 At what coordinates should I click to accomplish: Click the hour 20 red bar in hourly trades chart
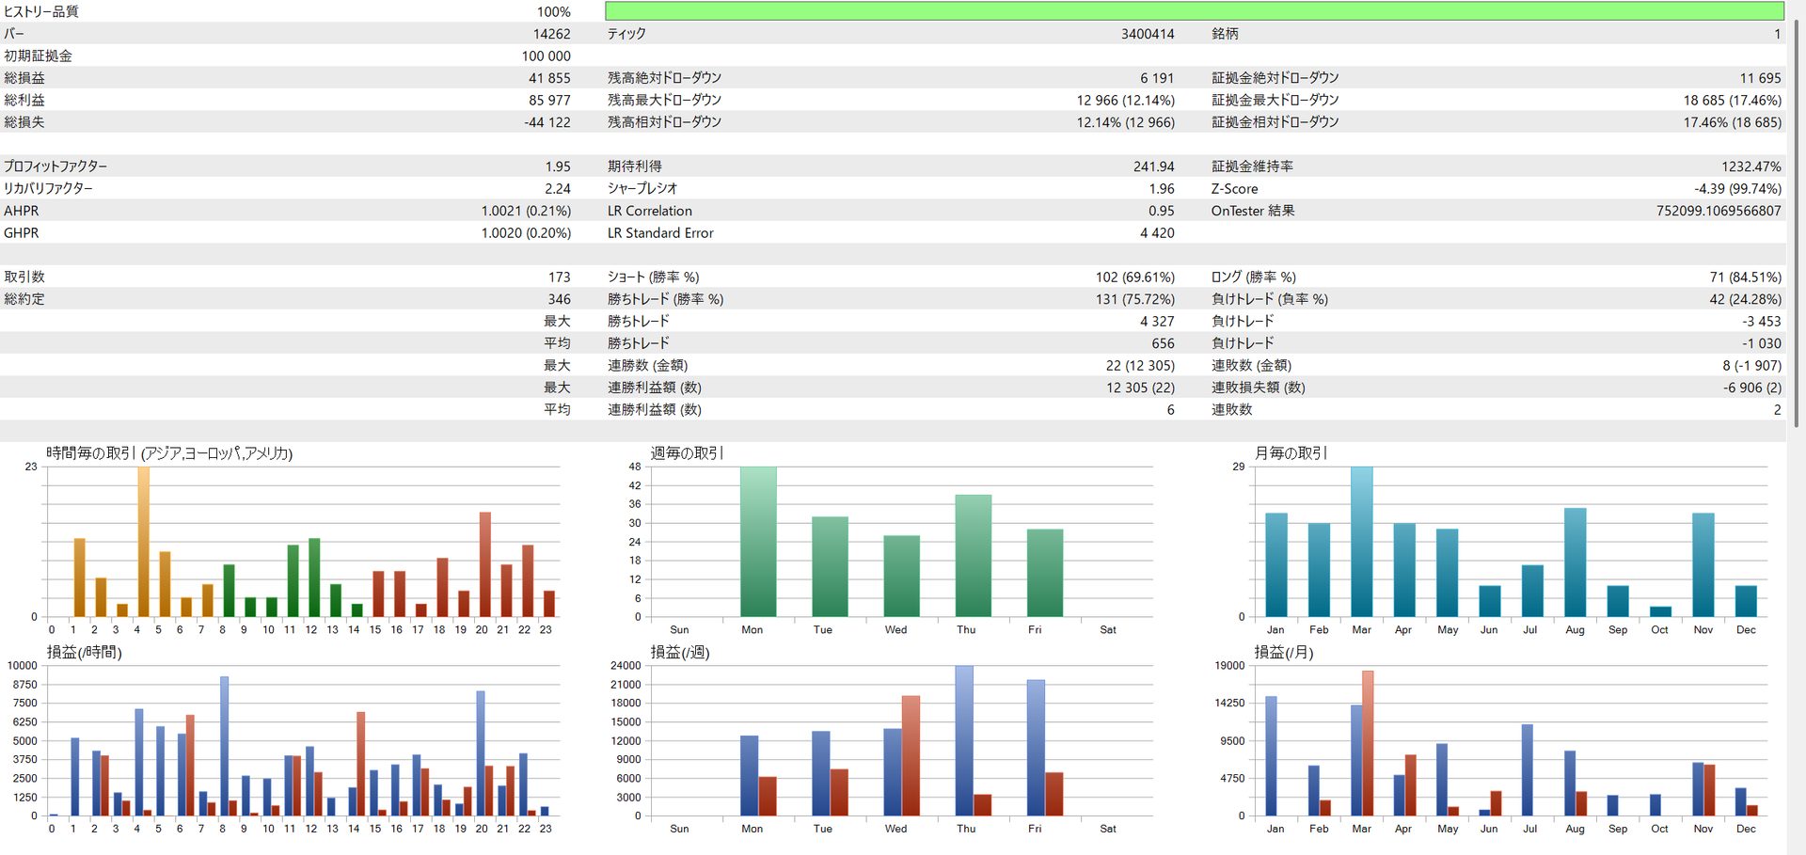pos(485,564)
